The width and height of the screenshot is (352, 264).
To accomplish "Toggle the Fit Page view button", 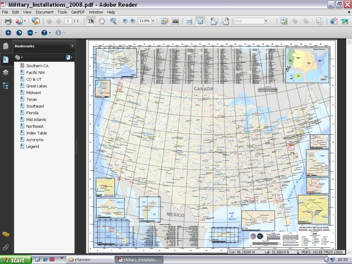I will [x=200, y=21].
